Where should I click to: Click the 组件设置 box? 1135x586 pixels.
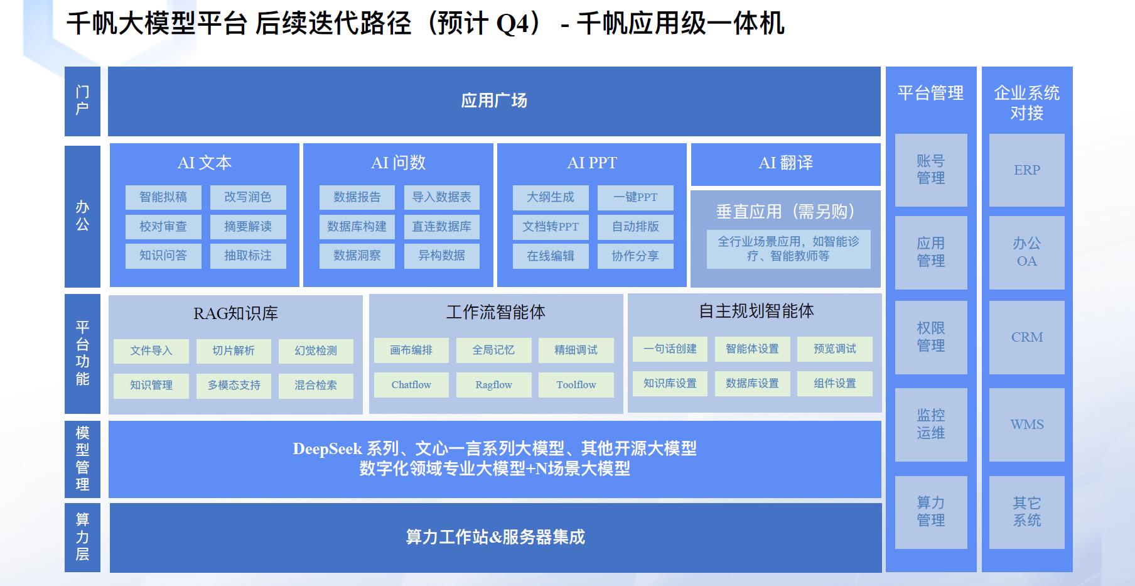point(834,384)
